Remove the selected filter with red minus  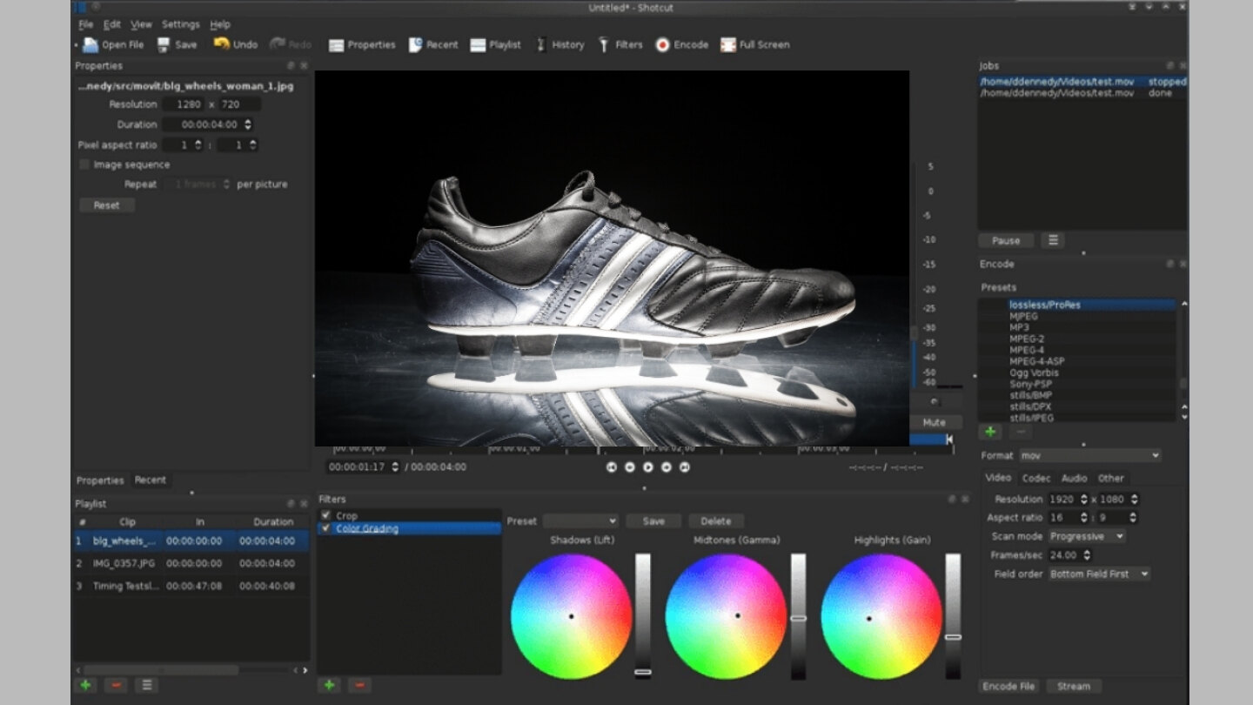[359, 686]
